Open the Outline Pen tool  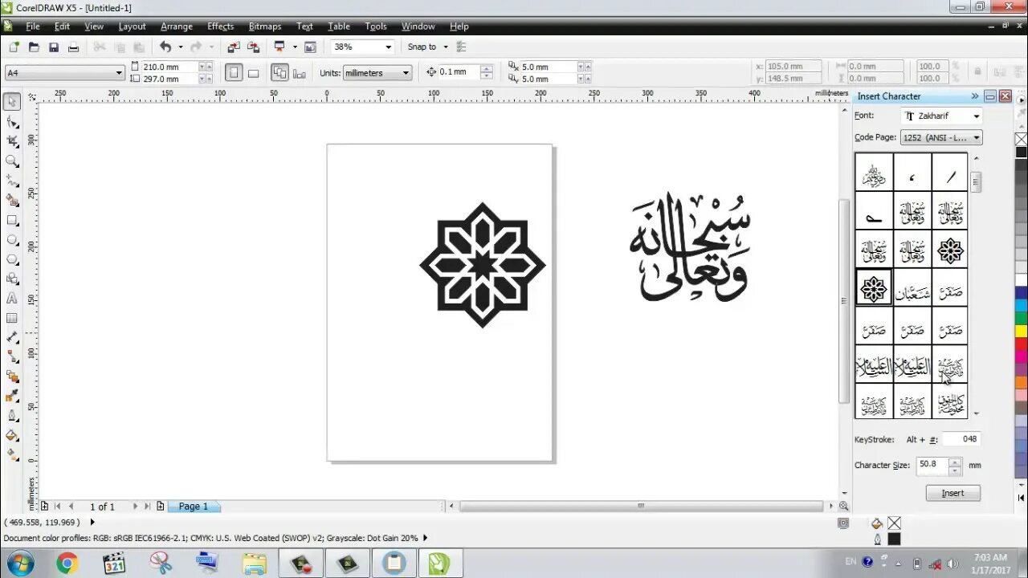point(12,416)
